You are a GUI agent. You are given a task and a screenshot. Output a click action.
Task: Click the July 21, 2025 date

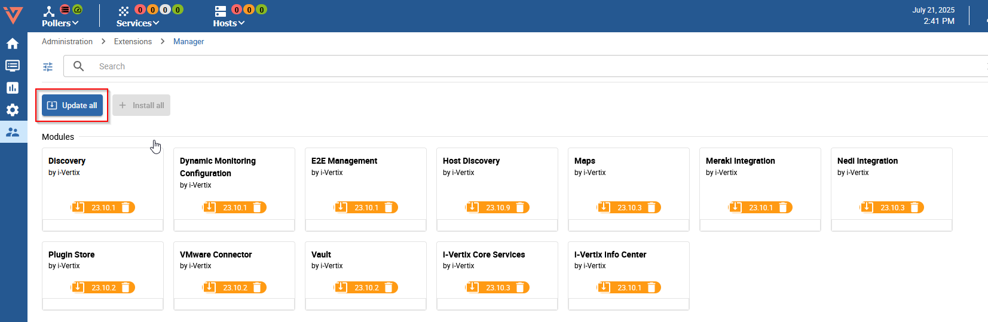pyautogui.click(x=933, y=10)
